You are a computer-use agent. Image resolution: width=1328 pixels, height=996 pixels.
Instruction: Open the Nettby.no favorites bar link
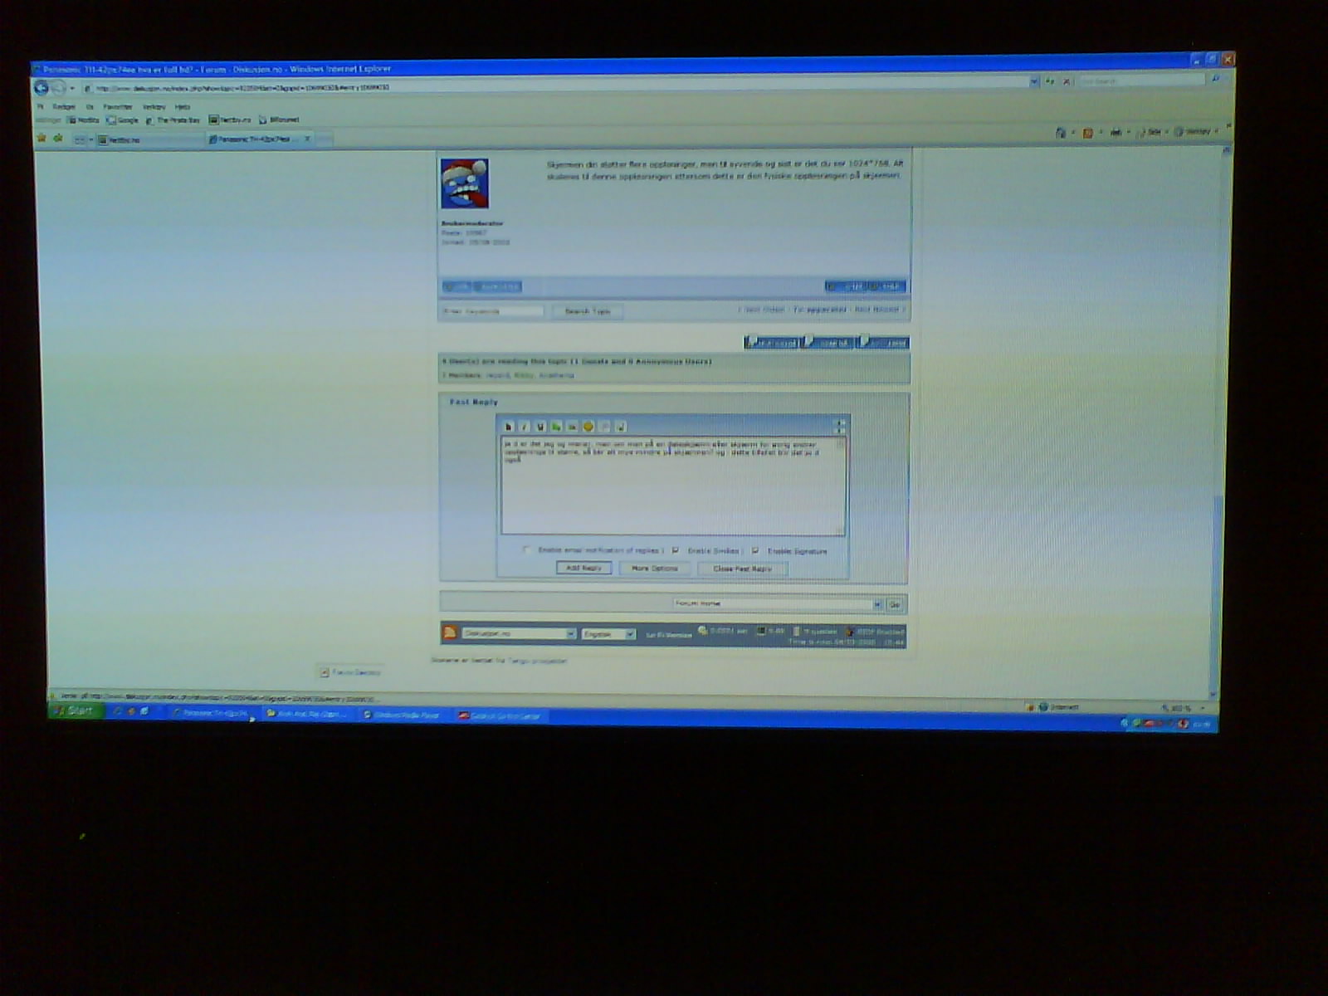230,120
